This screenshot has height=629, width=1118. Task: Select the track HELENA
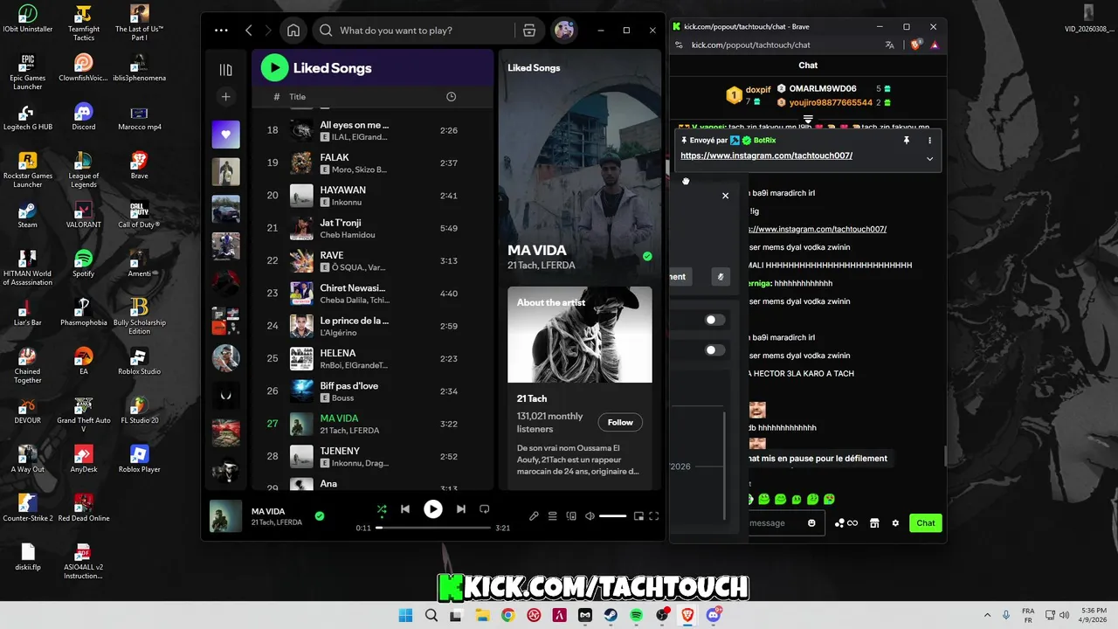click(372, 359)
